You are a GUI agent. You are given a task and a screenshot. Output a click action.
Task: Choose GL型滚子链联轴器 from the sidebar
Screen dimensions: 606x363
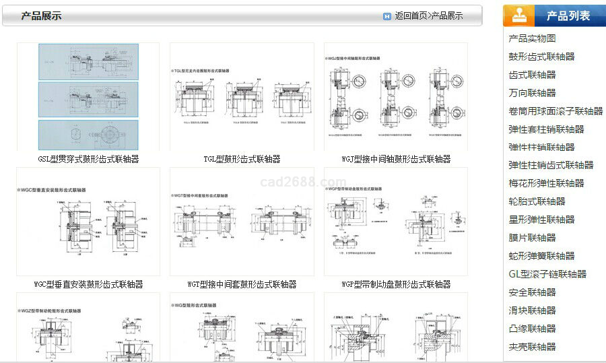coord(547,274)
